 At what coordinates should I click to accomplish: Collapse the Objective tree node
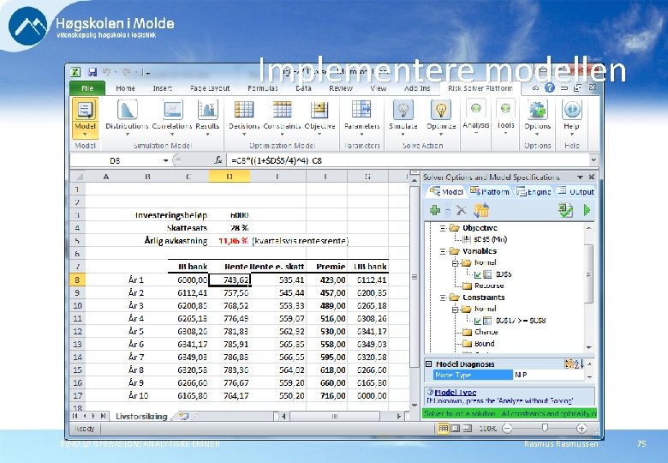(x=444, y=228)
